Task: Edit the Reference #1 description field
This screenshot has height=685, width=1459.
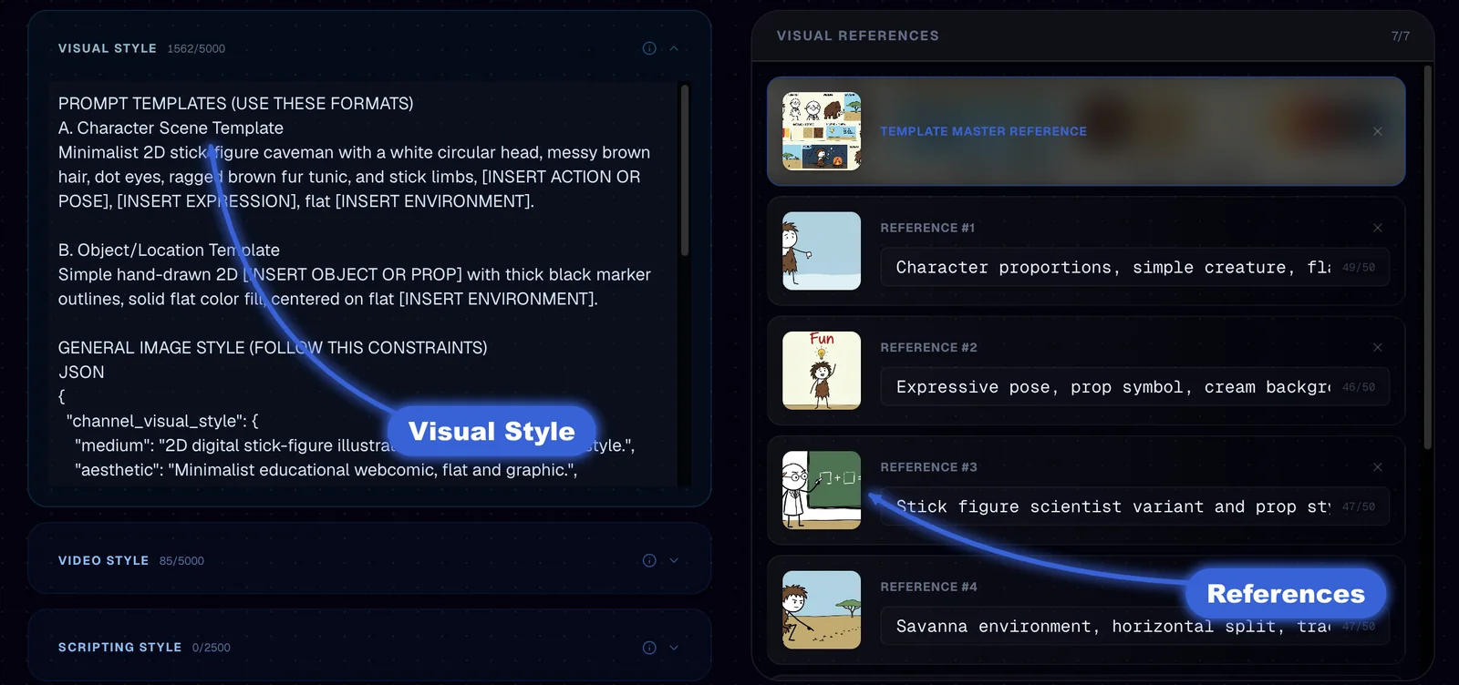Action: (x=1134, y=267)
